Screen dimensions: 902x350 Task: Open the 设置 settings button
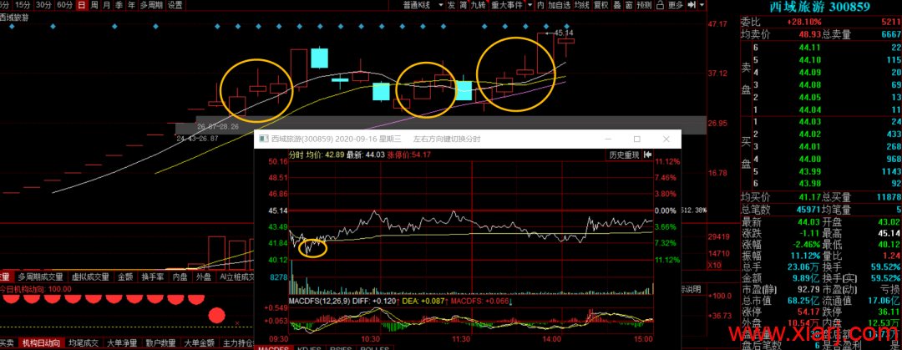tap(175, 5)
